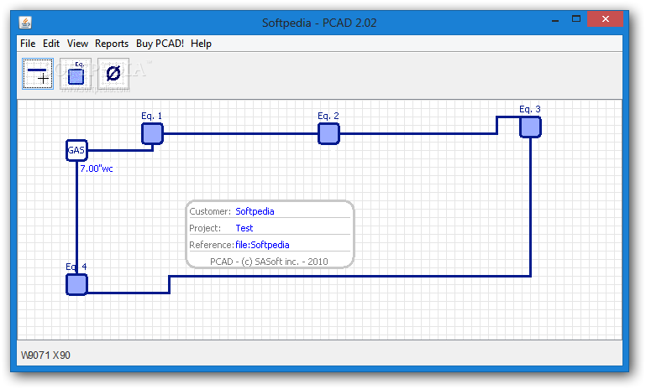This screenshot has width=646, height=389.
Task: Select the Eq. 4 equipment node
Action: [x=76, y=284]
